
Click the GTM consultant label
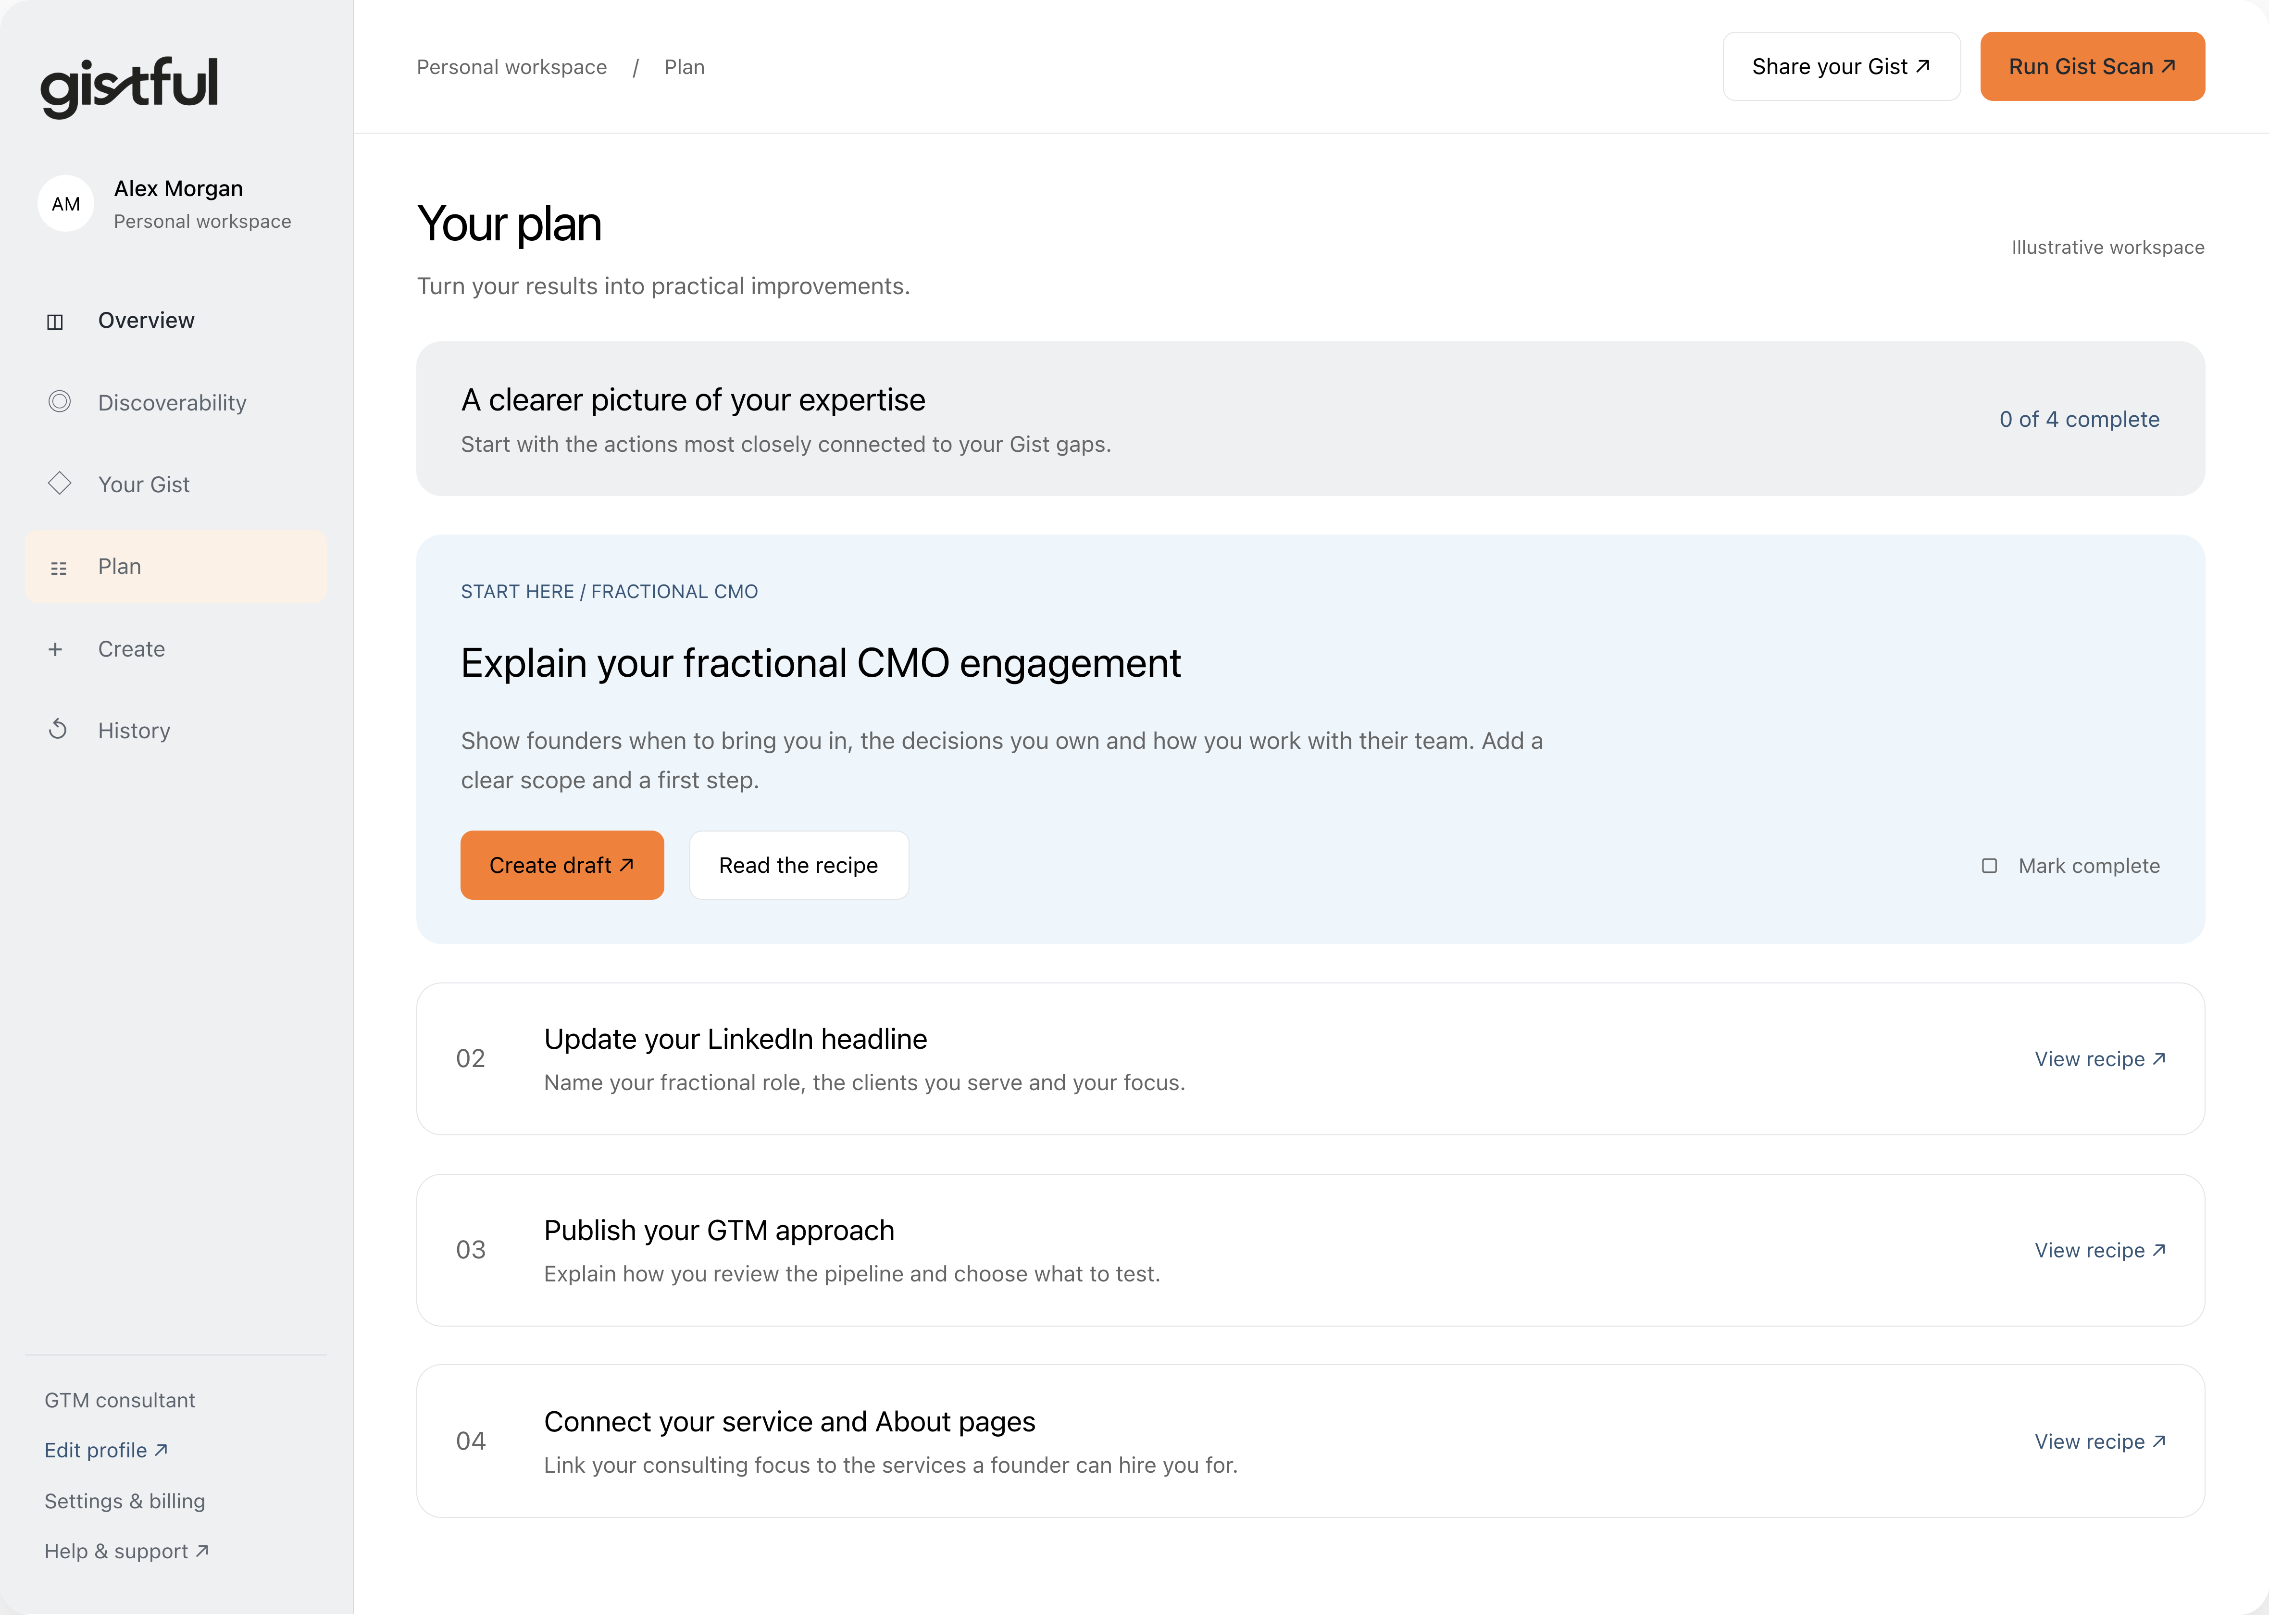point(120,1400)
